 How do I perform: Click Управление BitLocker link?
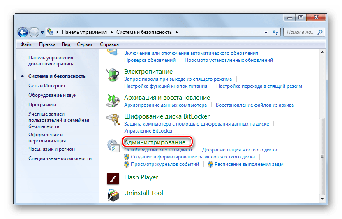tap(148, 131)
